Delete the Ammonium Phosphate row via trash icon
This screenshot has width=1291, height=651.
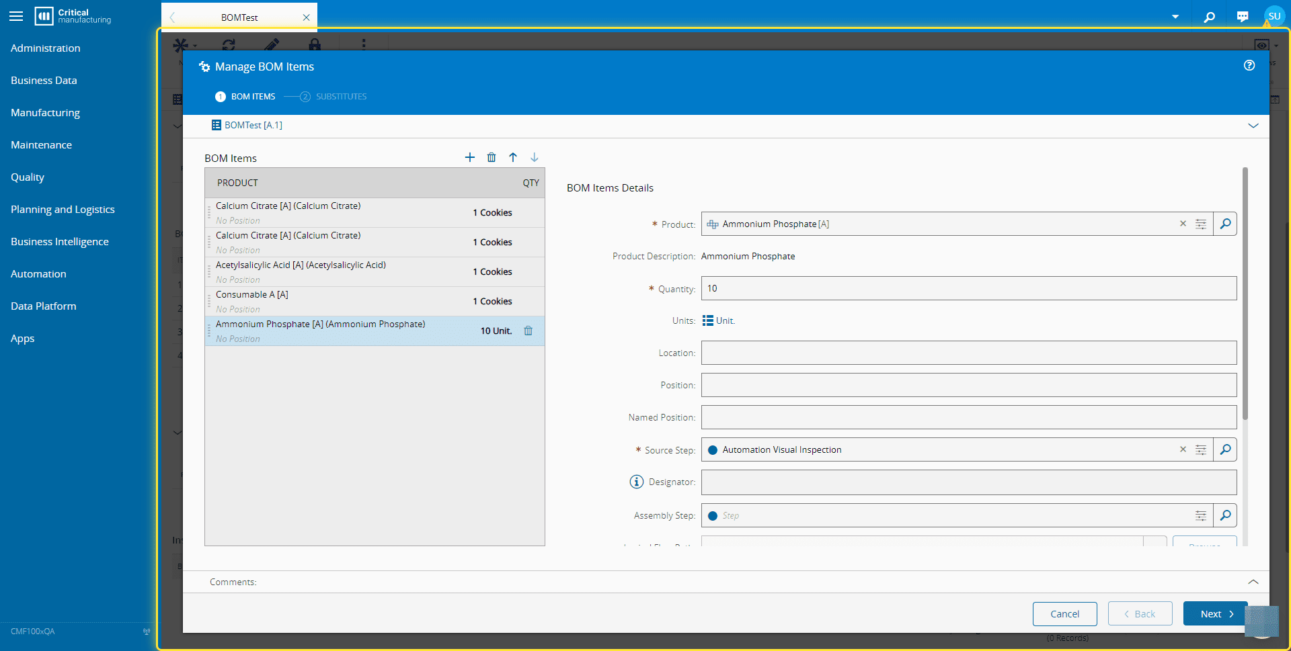529,331
